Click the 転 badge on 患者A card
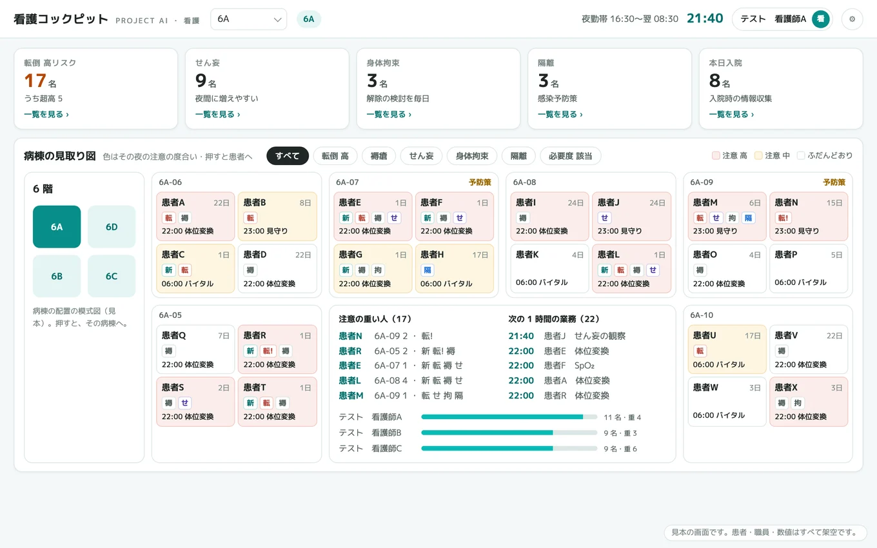 tap(168, 218)
